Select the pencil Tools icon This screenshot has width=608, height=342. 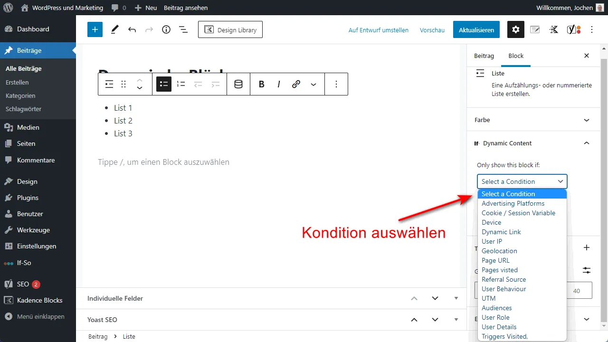click(114, 29)
